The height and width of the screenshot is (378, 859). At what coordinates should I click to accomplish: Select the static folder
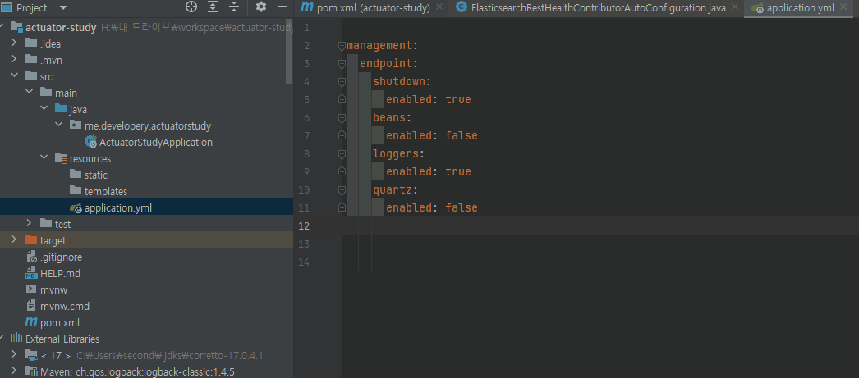[96, 175]
